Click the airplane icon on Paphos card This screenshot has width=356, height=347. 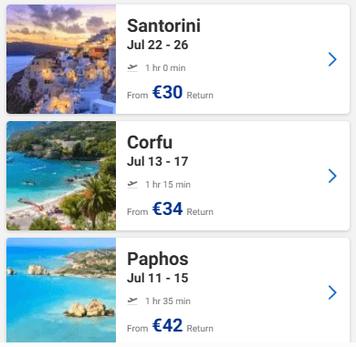pyautogui.click(x=132, y=301)
